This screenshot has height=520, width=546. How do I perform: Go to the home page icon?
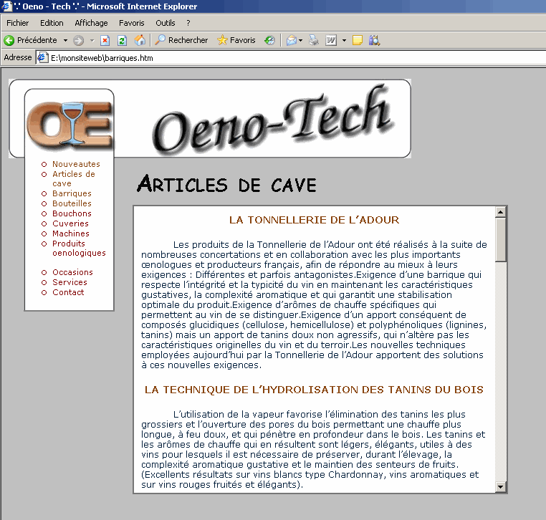coord(140,40)
